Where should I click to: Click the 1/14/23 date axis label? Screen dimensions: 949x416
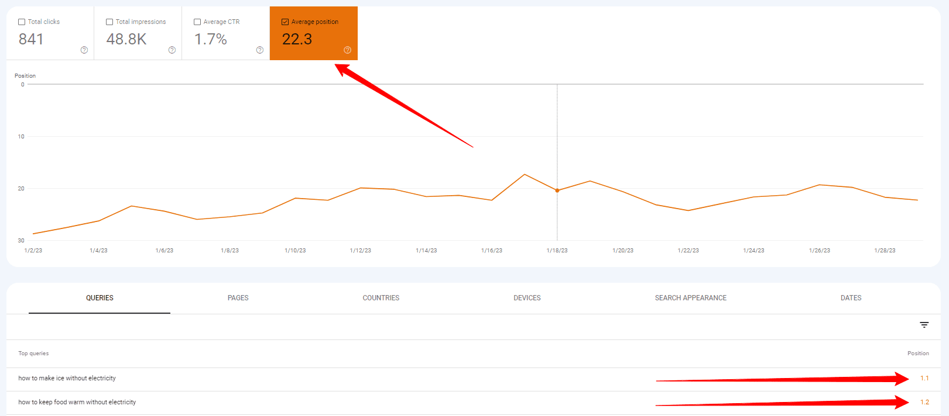click(426, 251)
